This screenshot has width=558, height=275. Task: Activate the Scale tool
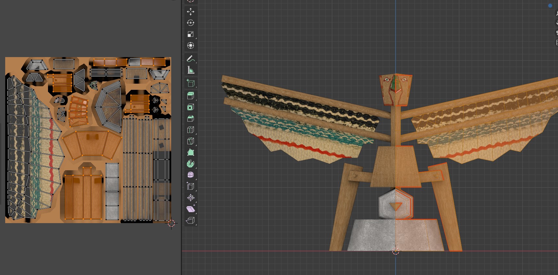coord(191,34)
